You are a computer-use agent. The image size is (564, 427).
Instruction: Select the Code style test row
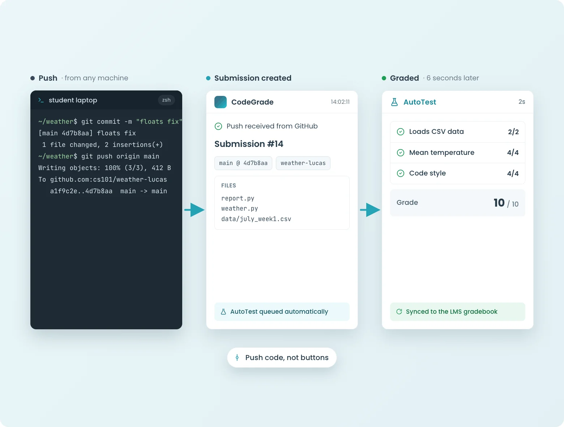tap(458, 173)
